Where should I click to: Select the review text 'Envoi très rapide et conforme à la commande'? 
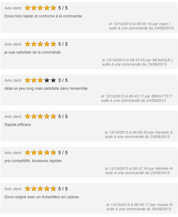[x=43, y=16]
